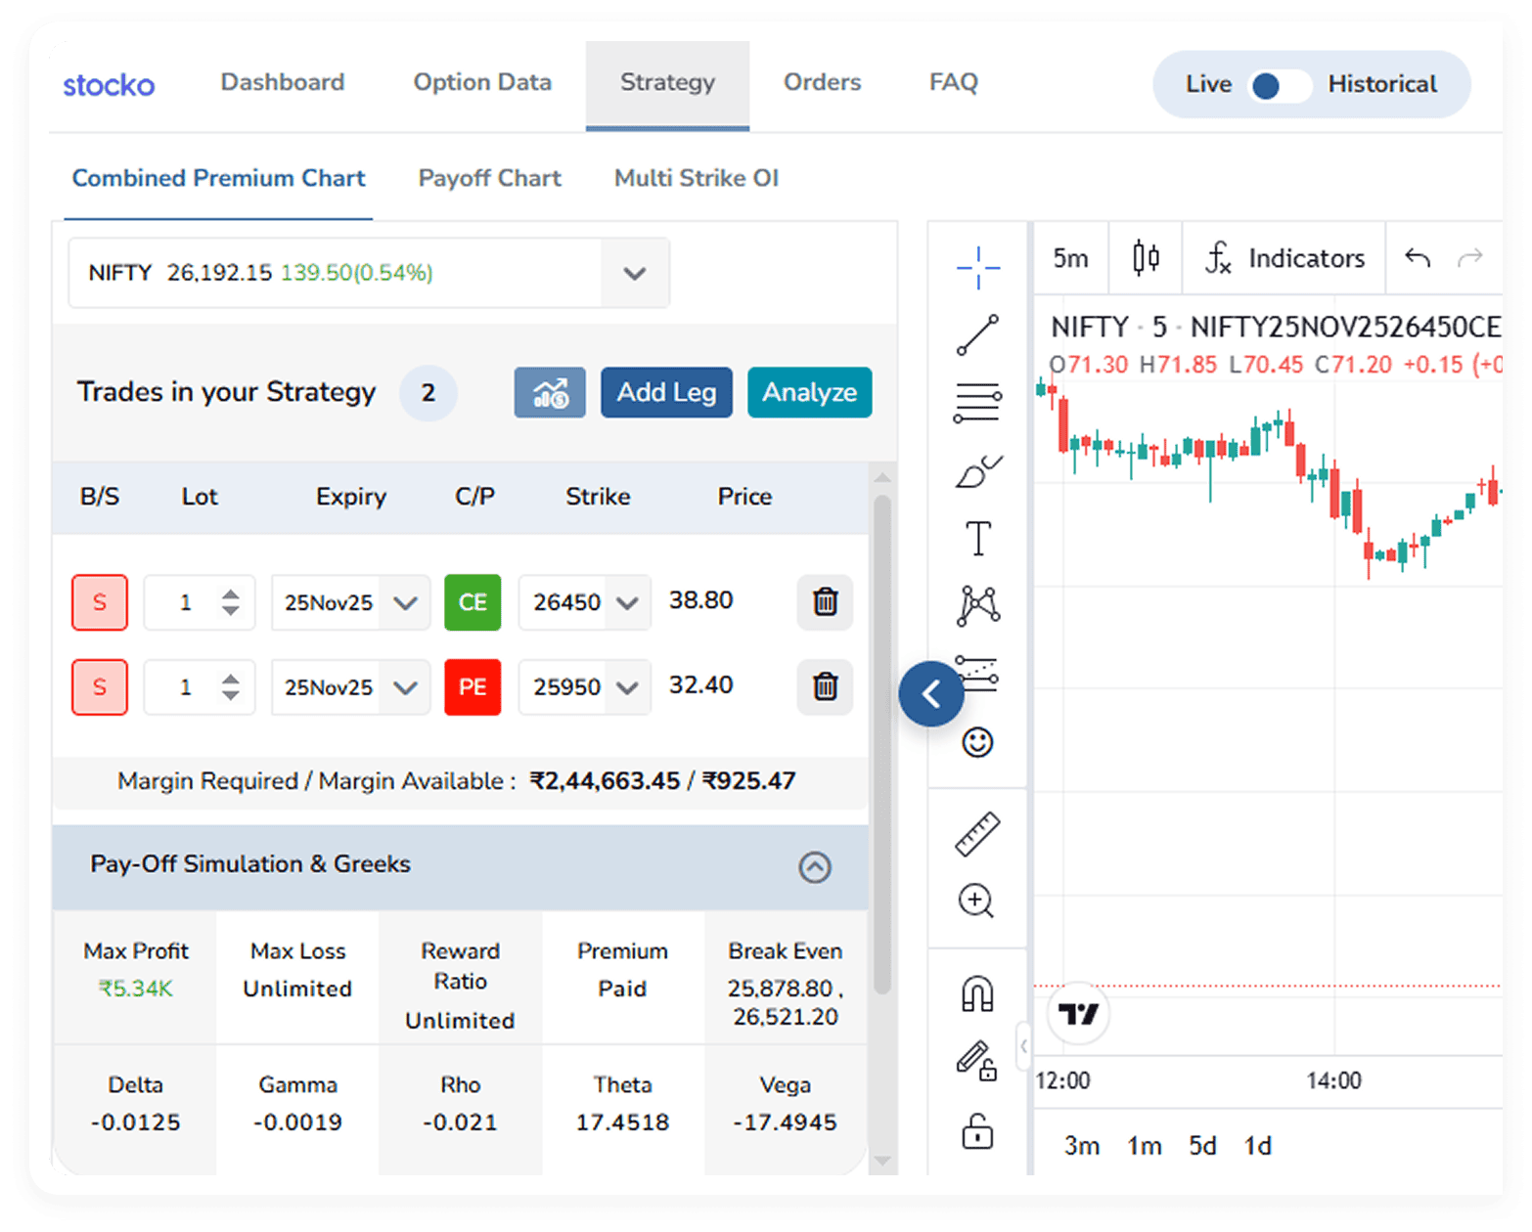This screenshot has width=1532, height=1232.
Task: Click the chart zoom-in tool
Action: pyautogui.click(x=977, y=901)
